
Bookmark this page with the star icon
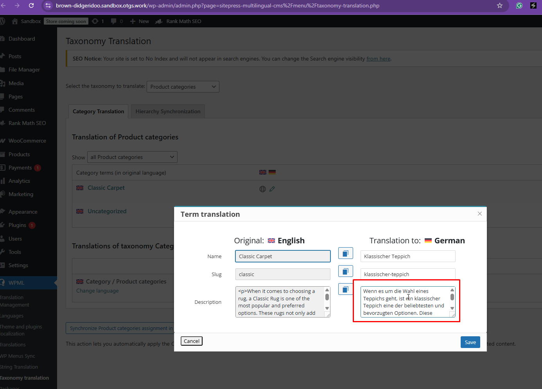pyautogui.click(x=500, y=5)
